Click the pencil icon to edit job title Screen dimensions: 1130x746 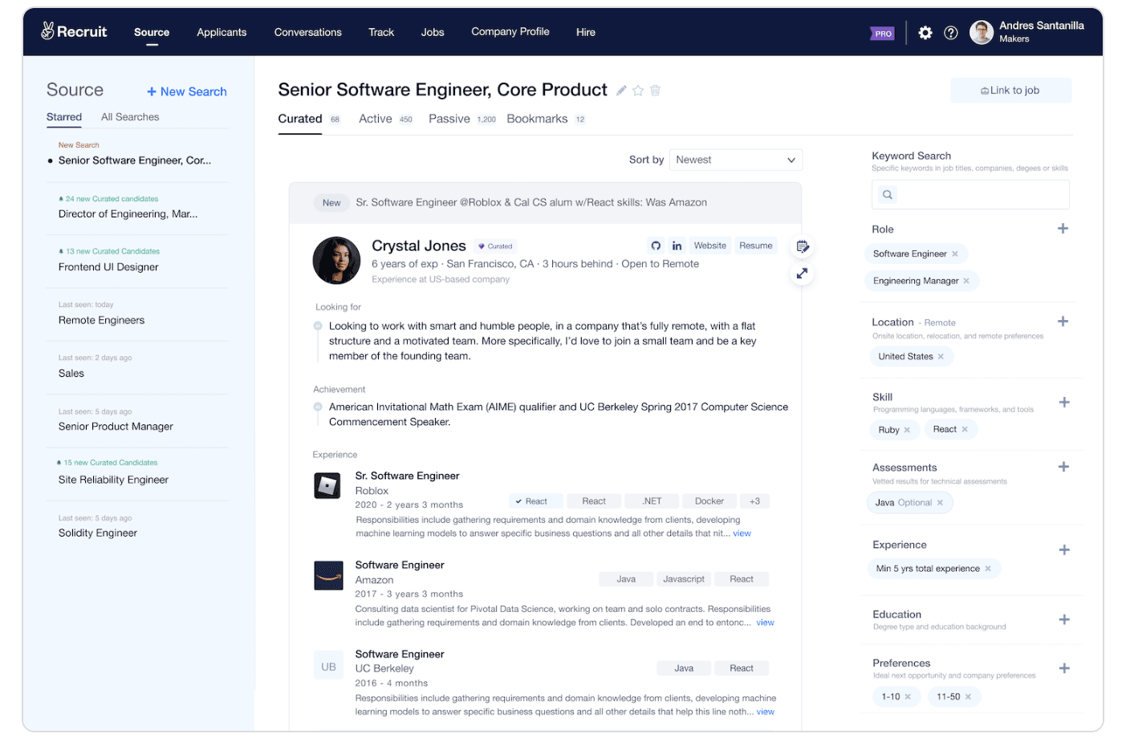(620, 90)
